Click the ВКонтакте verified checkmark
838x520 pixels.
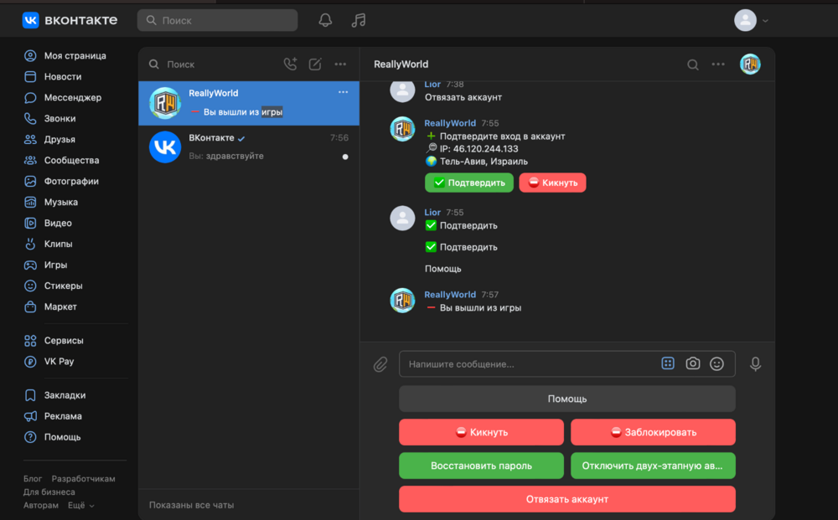[x=241, y=138]
